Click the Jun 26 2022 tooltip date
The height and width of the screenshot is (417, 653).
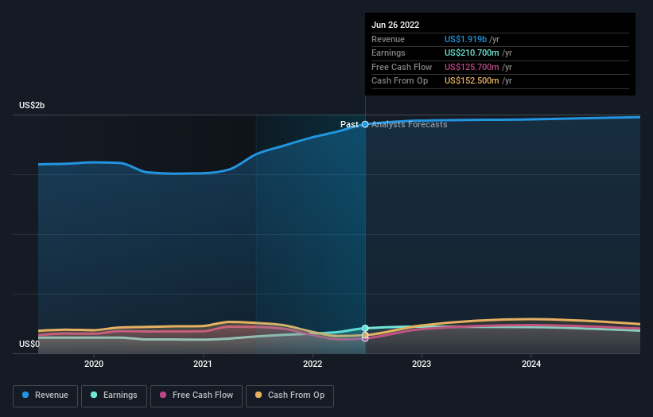pos(395,25)
